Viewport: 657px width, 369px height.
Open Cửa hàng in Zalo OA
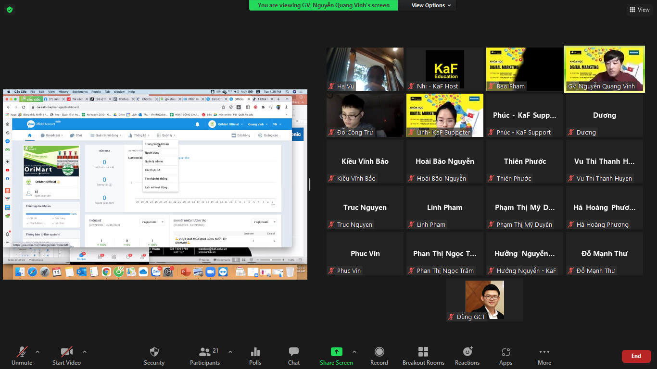click(241, 135)
